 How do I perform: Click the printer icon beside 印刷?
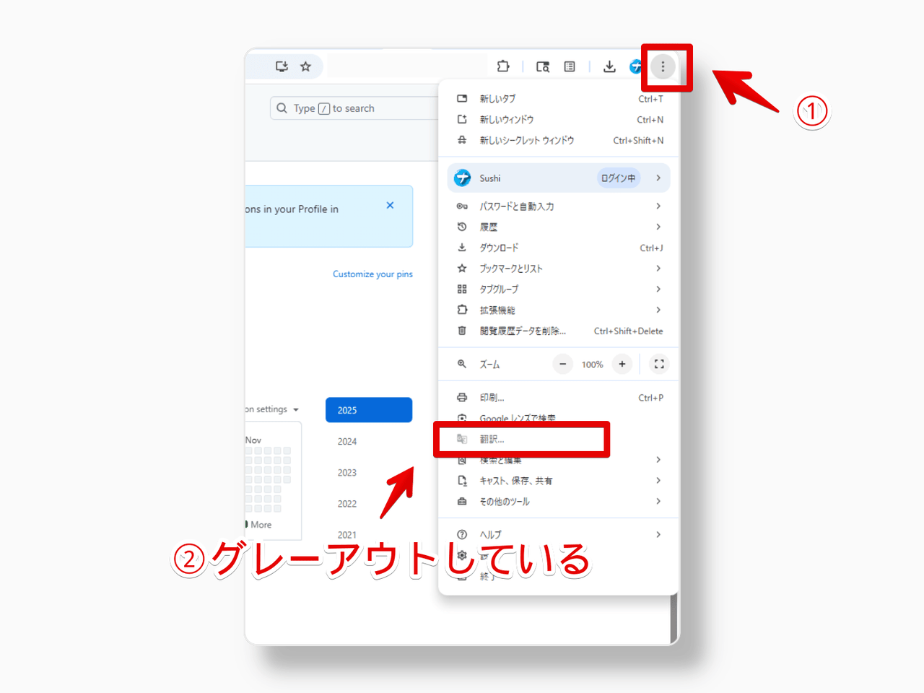462,397
